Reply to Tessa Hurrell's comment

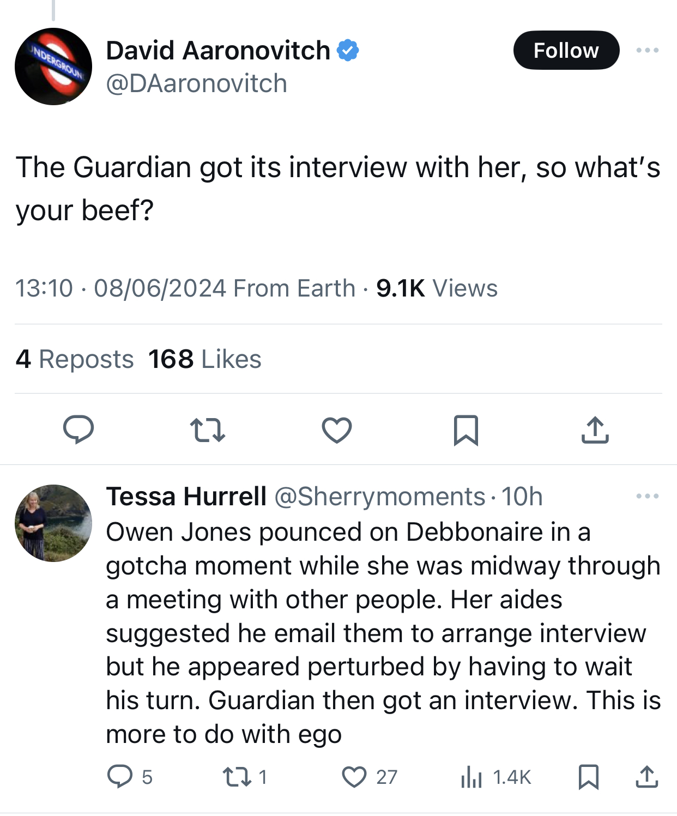point(120,777)
